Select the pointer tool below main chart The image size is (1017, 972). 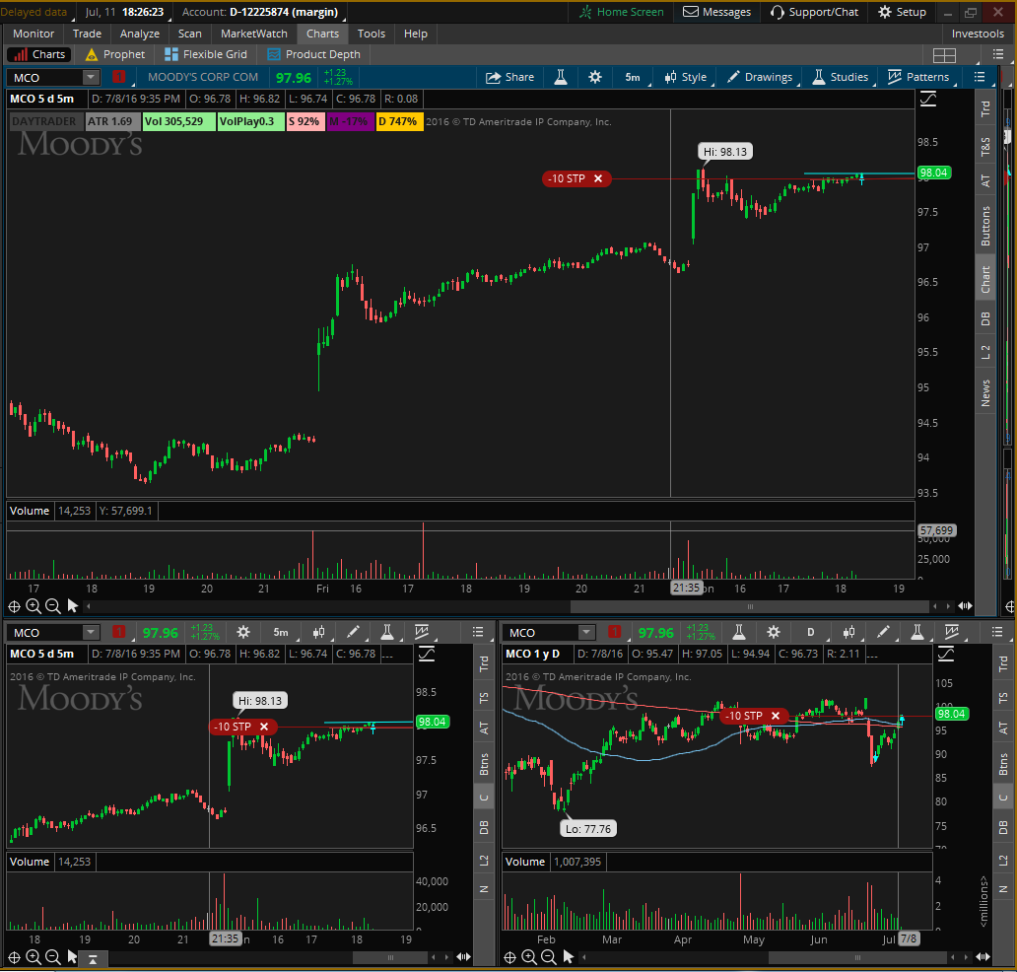pos(72,606)
